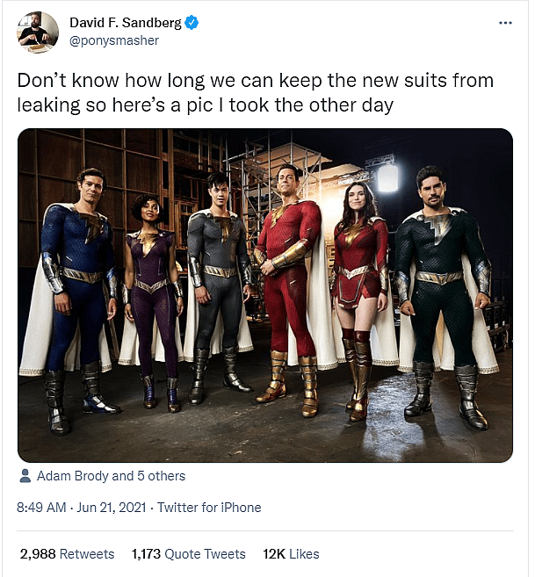Visit the @ponysmasher handle

click(113, 40)
